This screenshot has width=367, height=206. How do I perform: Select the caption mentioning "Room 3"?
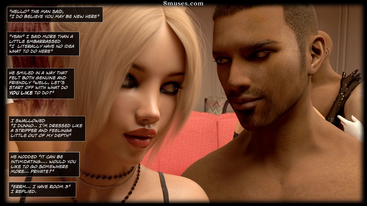click(42, 189)
